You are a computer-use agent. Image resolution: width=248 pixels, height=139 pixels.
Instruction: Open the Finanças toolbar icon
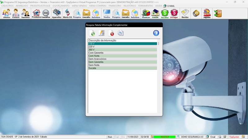tap(146, 14)
